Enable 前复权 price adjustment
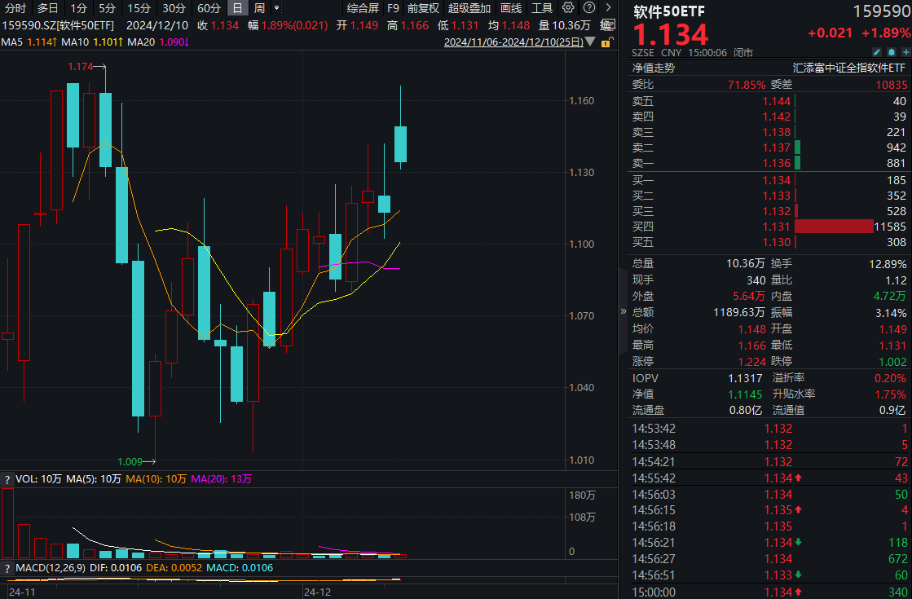Image resolution: width=912 pixels, height=599 pixels. coord(425,7)
